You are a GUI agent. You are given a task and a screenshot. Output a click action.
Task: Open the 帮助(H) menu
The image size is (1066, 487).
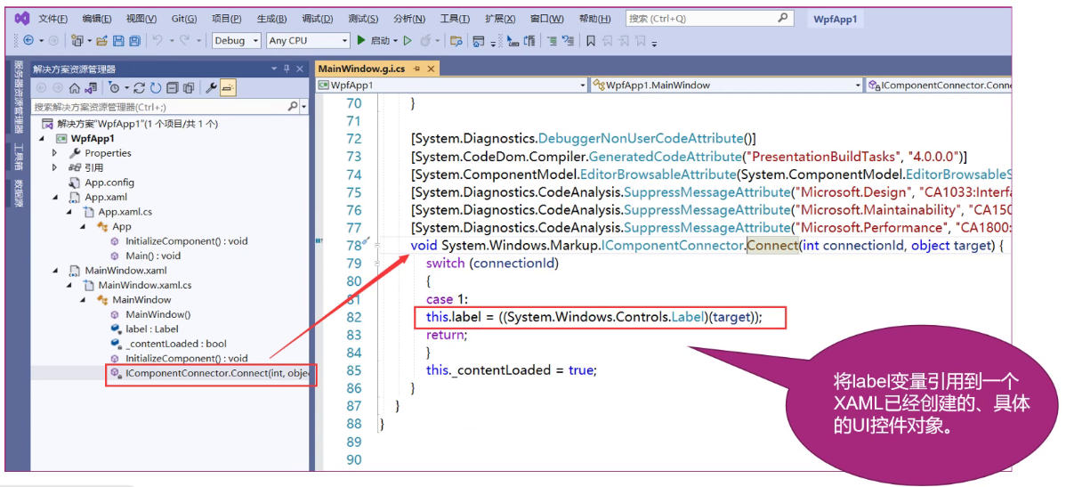point(595,19)
